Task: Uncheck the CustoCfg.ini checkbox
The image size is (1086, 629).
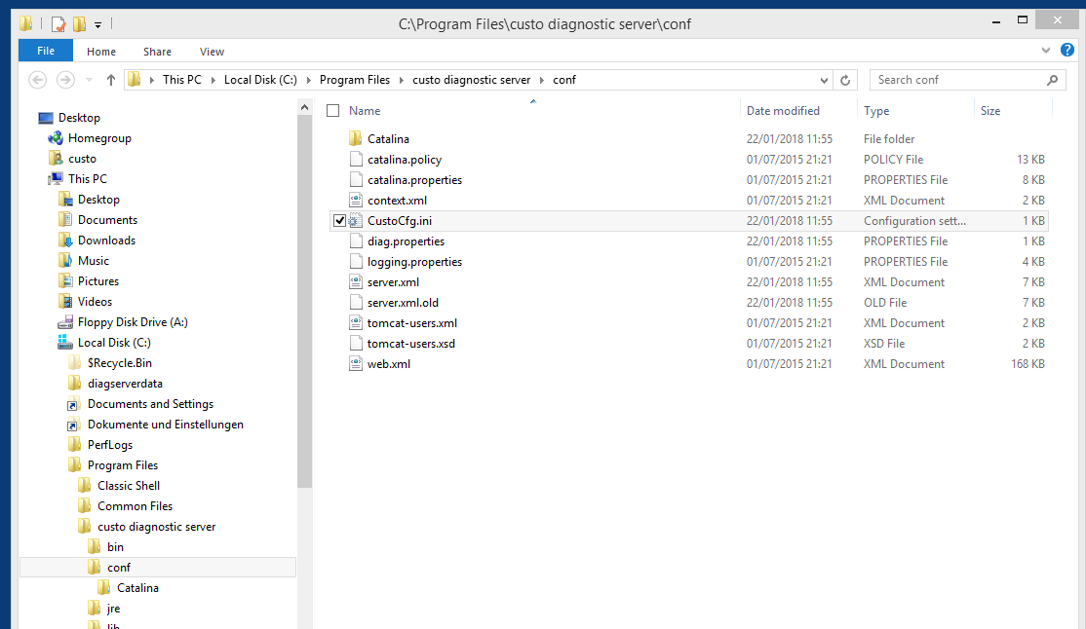Action: point(339,221)
